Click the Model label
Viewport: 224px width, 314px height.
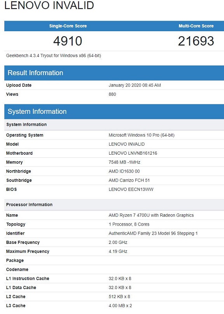[12, 144]
